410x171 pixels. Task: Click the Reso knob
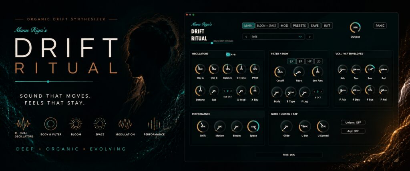(299, 72)
